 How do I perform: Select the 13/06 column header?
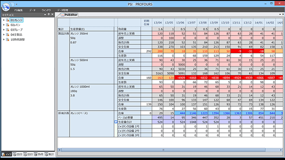coord(180,23)
